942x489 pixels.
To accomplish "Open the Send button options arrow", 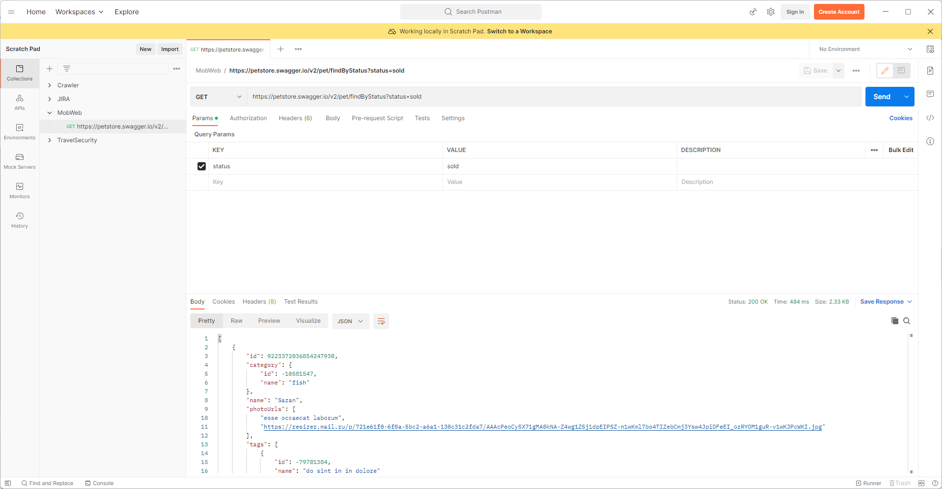I will tap(907, 97).
